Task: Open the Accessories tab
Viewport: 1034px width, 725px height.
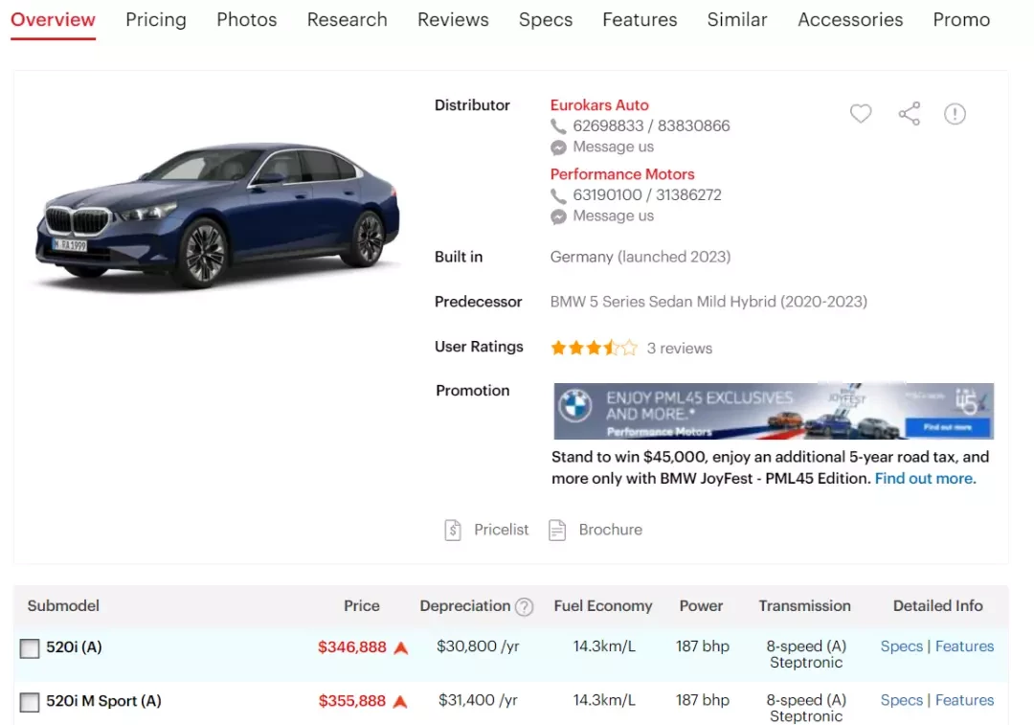Action: tap(851, 20)
